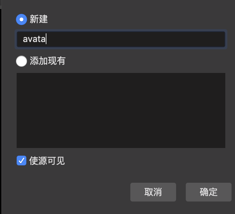Confirm creating the new source named avata
235x214 pixels.
pos(208,192)
